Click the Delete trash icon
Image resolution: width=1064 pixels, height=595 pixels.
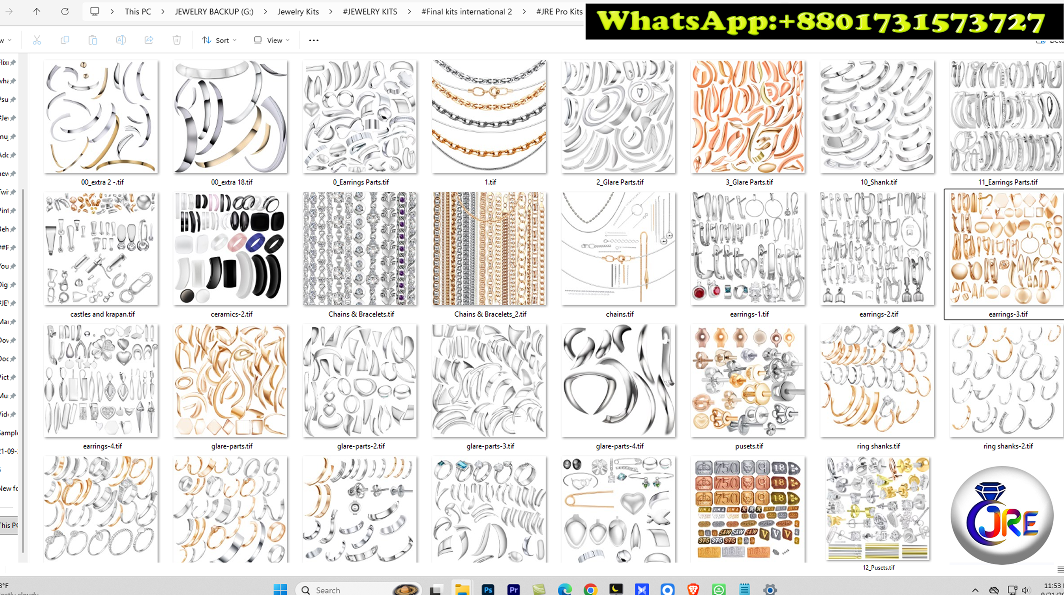click(177, 40)
